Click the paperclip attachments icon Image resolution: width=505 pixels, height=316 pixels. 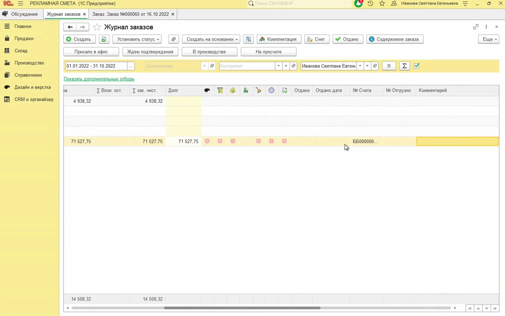click(x=174, y=39)
